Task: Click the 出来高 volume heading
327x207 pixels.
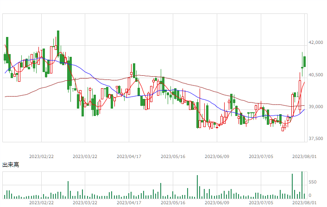Action: (x=11, y=165)
